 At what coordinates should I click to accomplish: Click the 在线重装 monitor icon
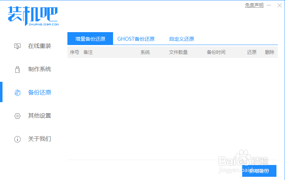coord(17,46)
